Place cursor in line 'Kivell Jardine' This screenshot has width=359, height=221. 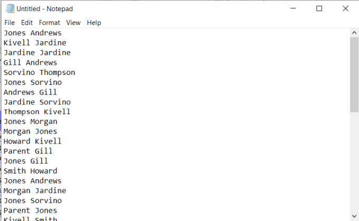[x=35, y=43]
